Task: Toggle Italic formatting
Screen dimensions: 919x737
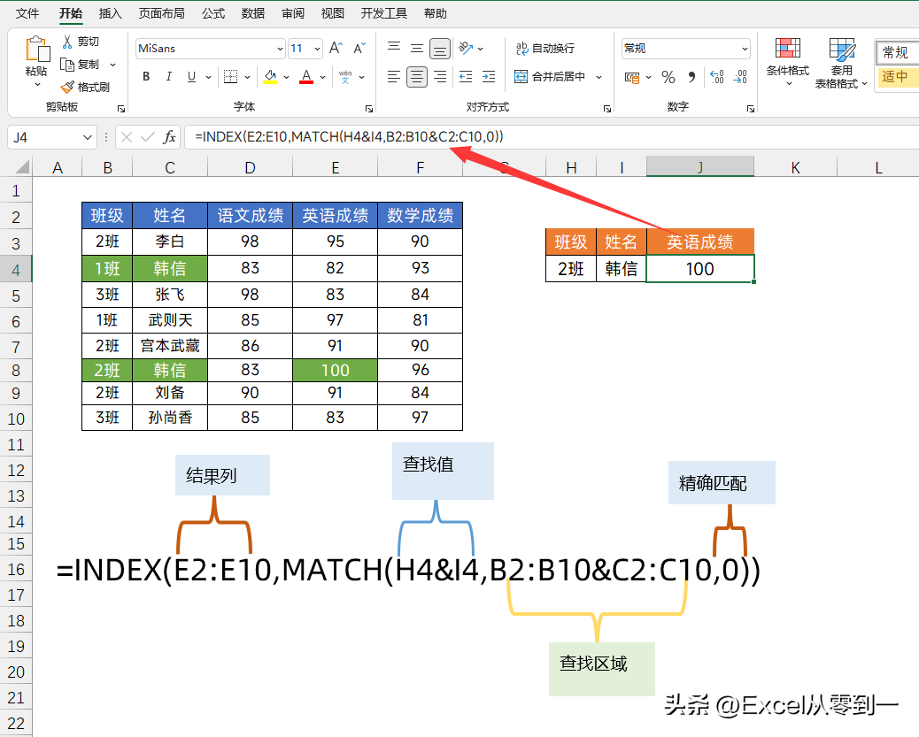Action: pos(169,76)
